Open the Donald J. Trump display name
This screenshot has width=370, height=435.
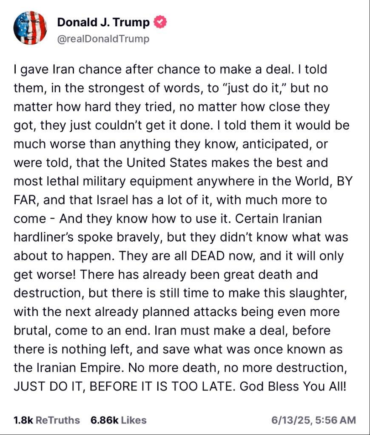[103, 22]
